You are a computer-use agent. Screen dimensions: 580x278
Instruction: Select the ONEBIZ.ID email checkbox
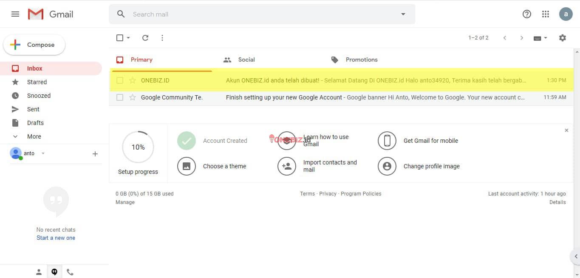120,80
